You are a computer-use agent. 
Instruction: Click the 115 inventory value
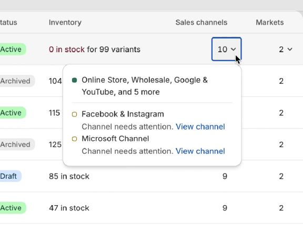coord(55,113)
